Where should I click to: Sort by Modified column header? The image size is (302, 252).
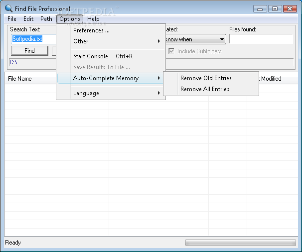coord(271,79)
